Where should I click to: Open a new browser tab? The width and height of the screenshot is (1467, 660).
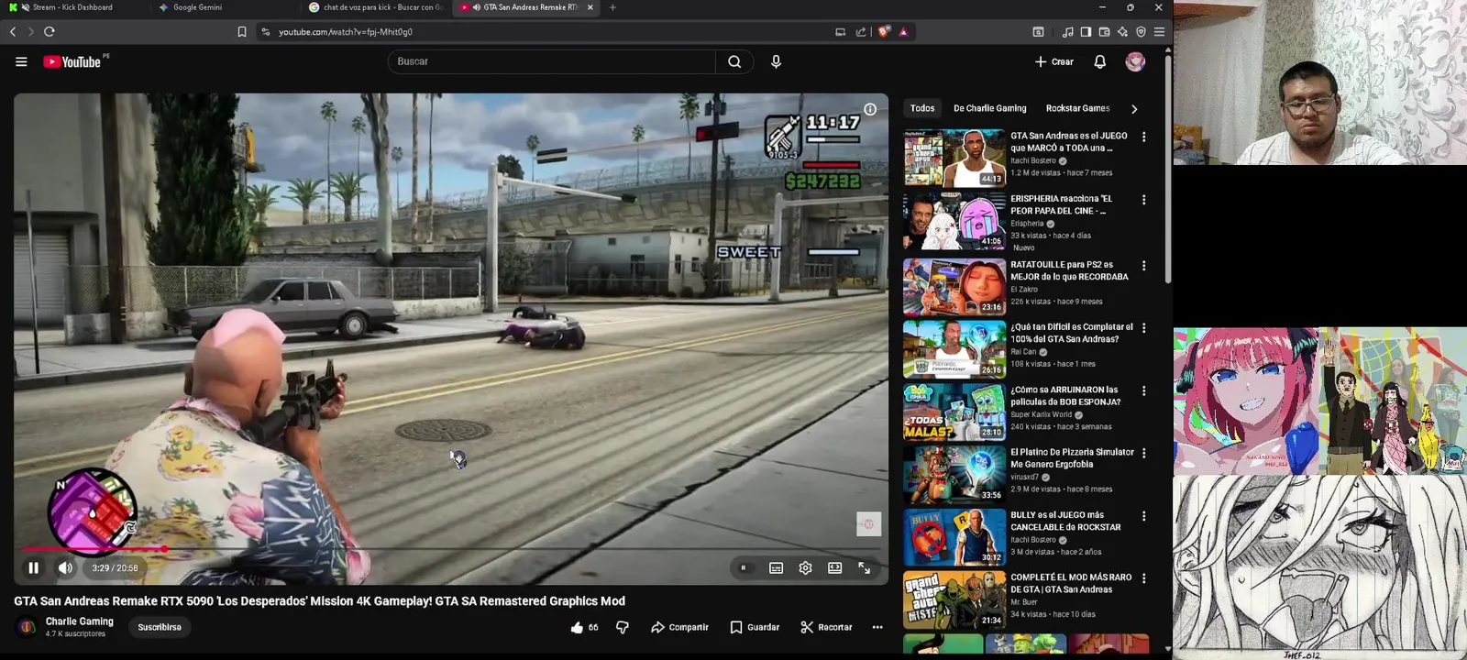click(x=612, y=7)
